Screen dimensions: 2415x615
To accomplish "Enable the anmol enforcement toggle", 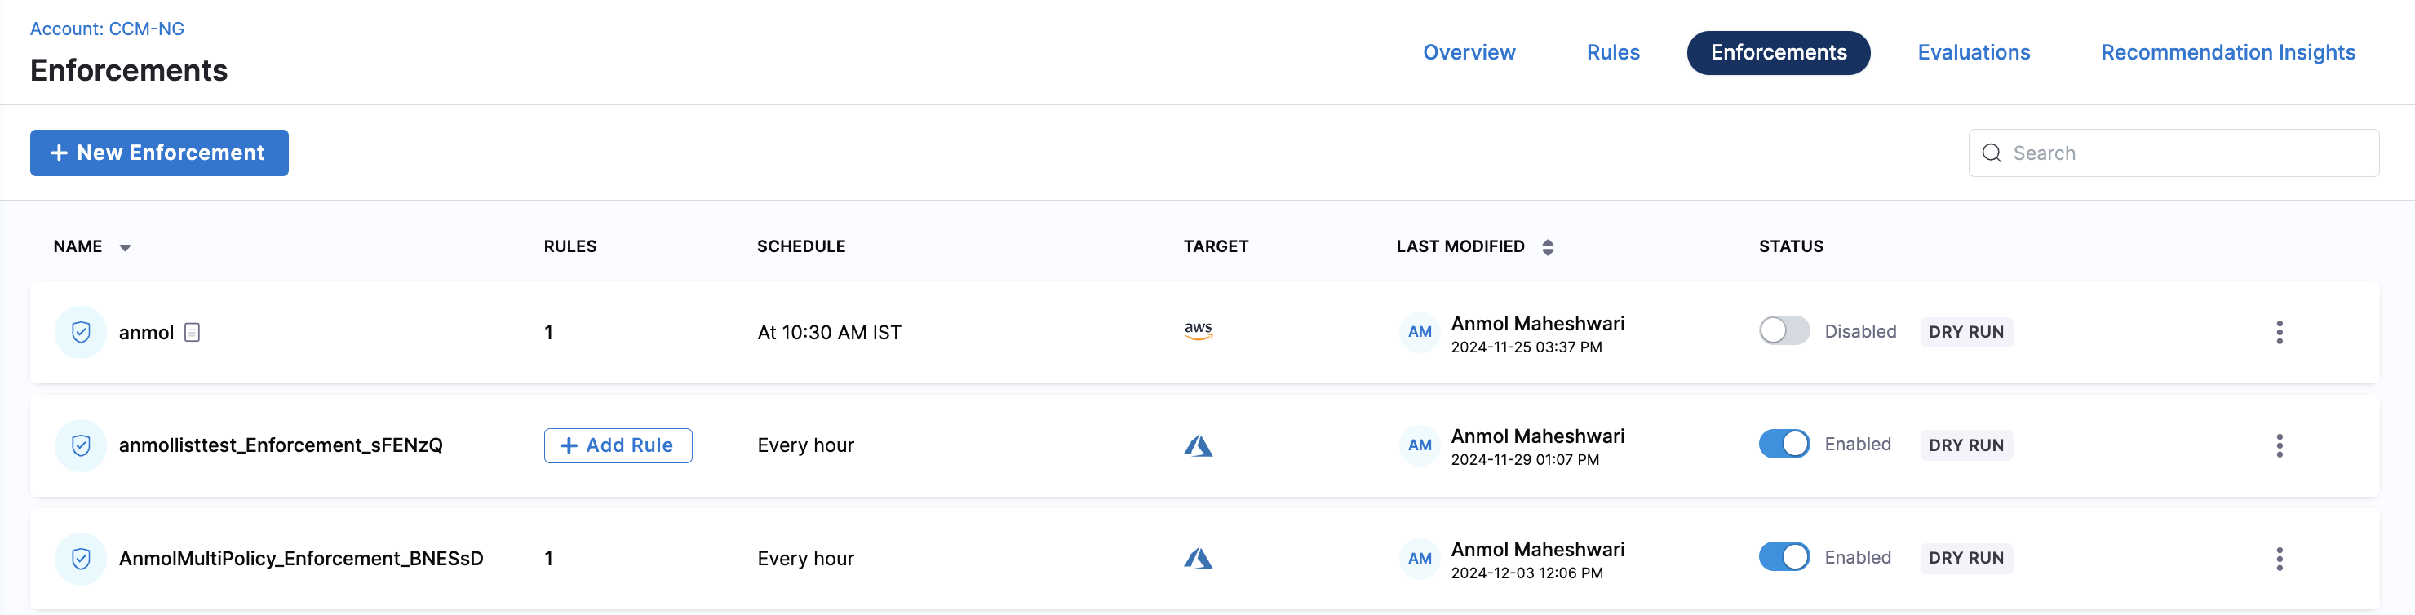I will (x=1784, y=331).
